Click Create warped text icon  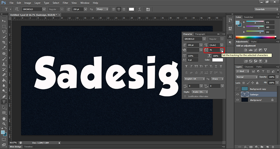[x=140, y=9]
